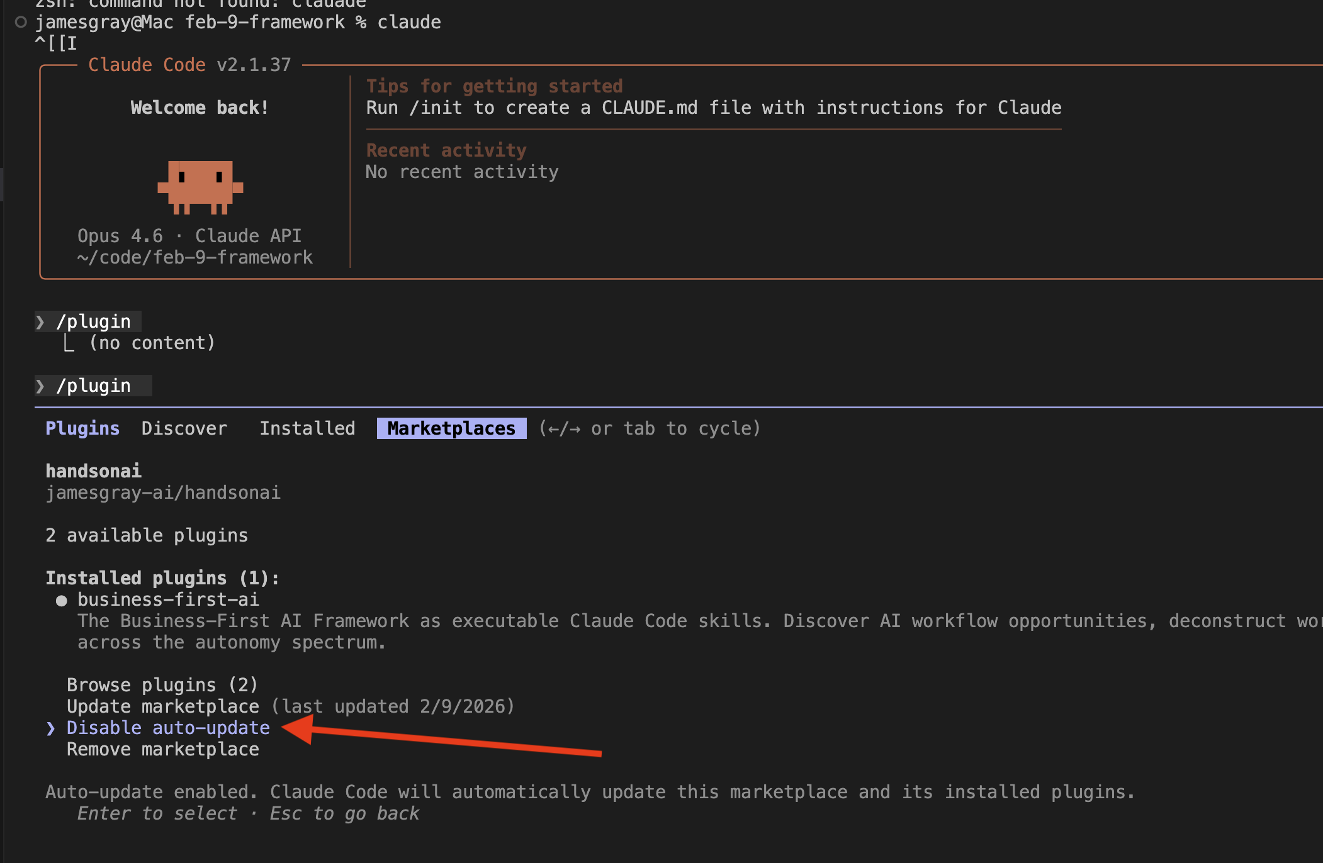The height and width of the screenshot is (863, 1323).
Task: Click the chevron before the second /plugin command
Action: coord(40,386)
